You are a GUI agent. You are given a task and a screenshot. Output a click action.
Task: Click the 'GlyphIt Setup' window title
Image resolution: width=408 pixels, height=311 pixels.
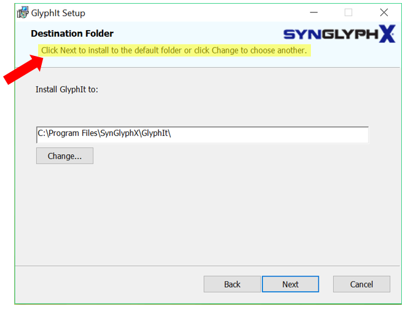[58, 13]
